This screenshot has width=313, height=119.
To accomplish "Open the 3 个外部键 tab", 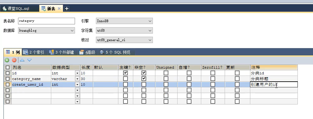I will 61,52.
